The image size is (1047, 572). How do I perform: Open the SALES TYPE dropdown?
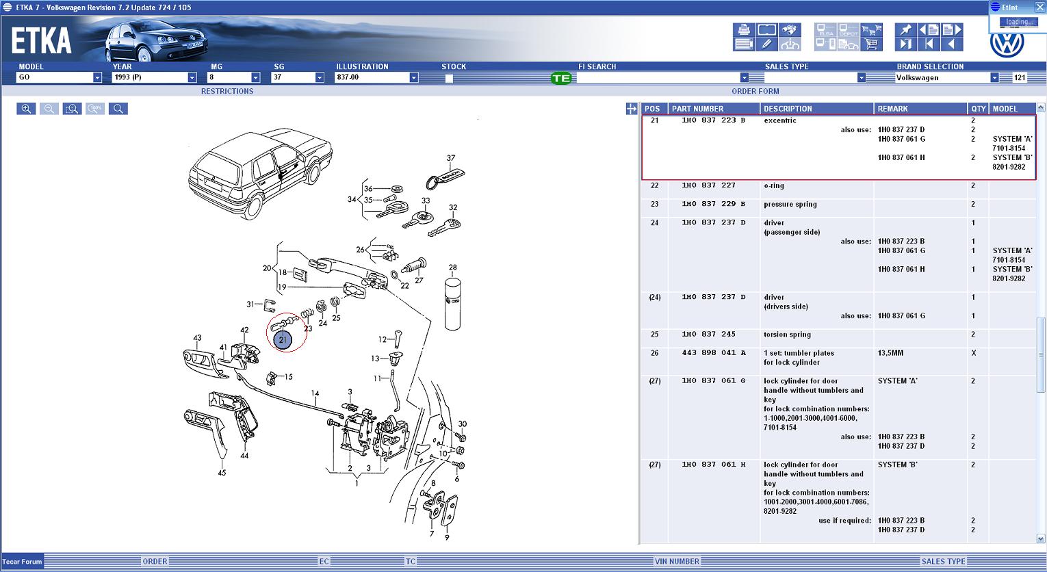(862, 78)
